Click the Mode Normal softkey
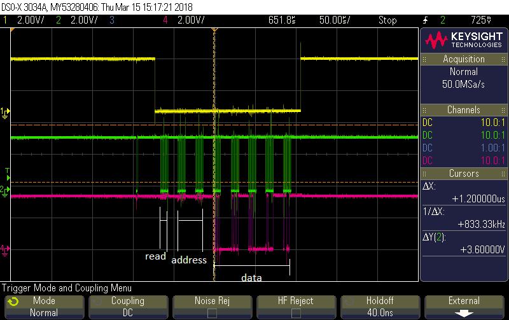Screen dimensions: 509x320 click(x=44, y=307)
